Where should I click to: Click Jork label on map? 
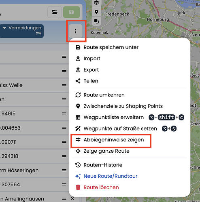coord(181,13)
